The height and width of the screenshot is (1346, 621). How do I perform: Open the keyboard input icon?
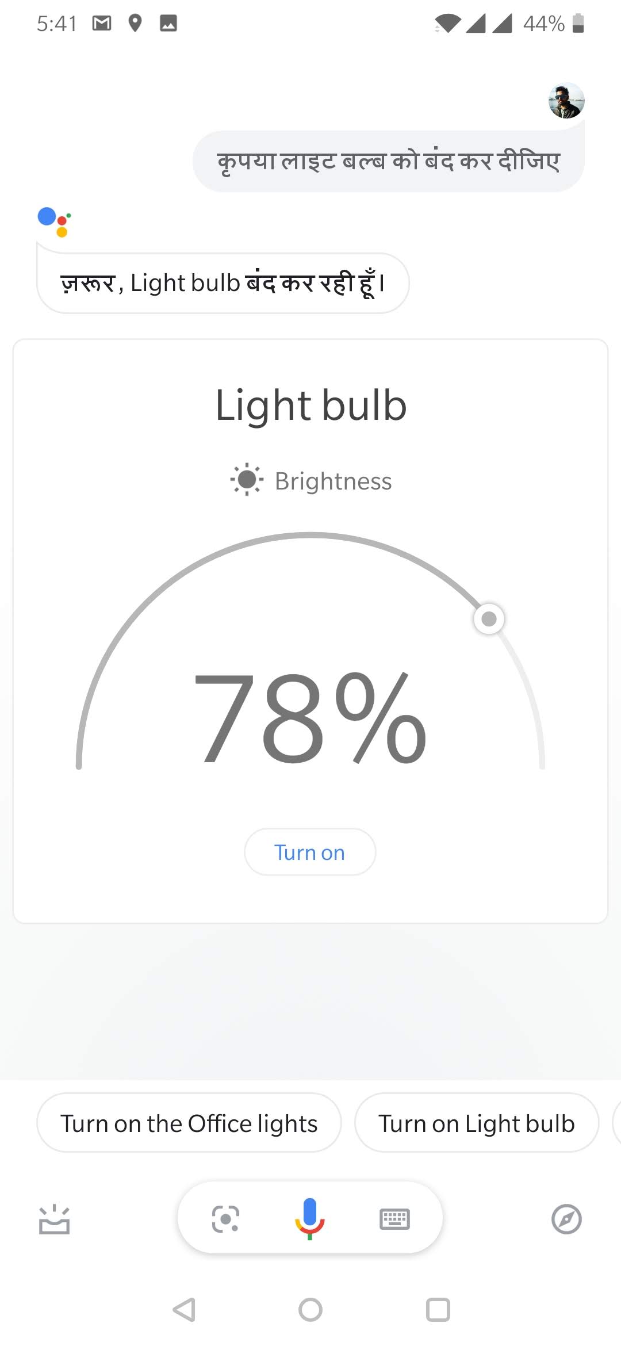coord(394,1219)
